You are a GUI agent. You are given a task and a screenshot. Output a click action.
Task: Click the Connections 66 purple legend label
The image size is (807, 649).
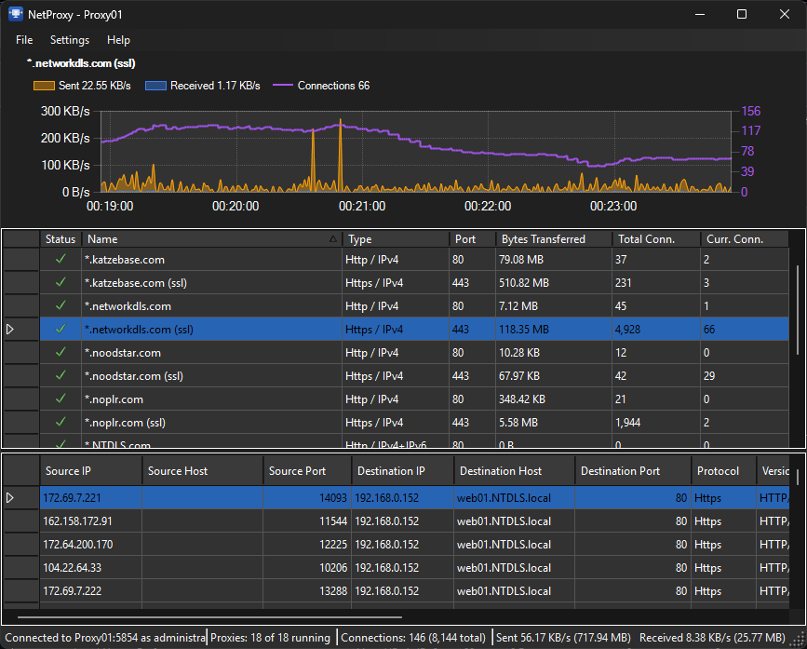tap(333, 86)
